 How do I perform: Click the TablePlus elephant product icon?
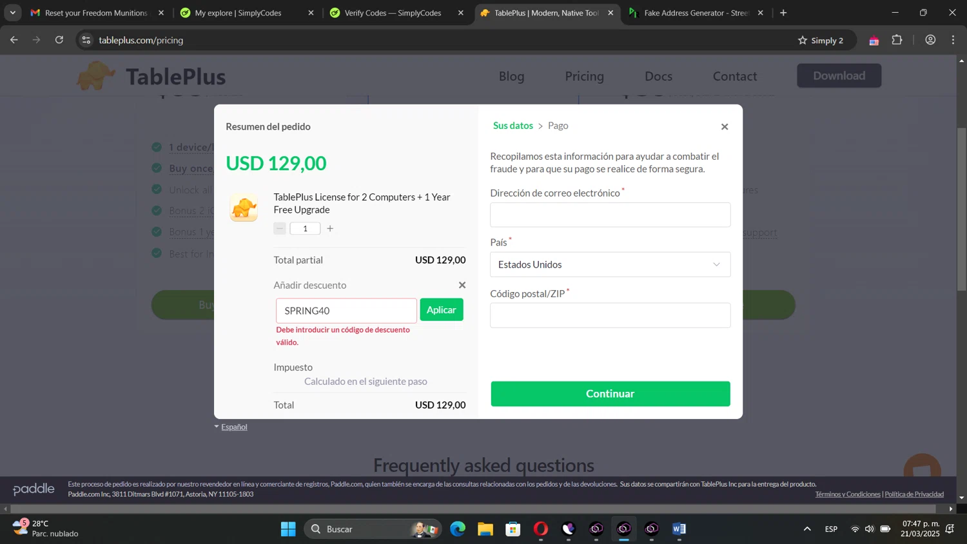point(244,208)
